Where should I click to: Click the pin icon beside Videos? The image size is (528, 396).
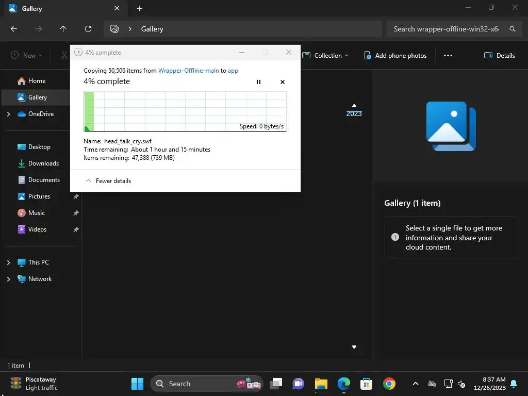click(x=76, y=229)
